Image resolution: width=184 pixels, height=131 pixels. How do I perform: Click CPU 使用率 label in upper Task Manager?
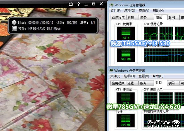(x=124, y=24)
